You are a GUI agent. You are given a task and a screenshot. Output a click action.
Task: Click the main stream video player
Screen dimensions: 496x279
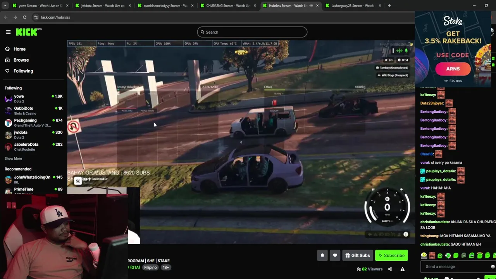click(240, 142)
